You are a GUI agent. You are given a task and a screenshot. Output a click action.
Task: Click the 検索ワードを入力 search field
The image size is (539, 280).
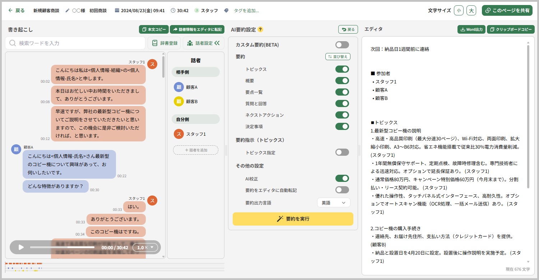pyautogui.click(x=75, y=43)
